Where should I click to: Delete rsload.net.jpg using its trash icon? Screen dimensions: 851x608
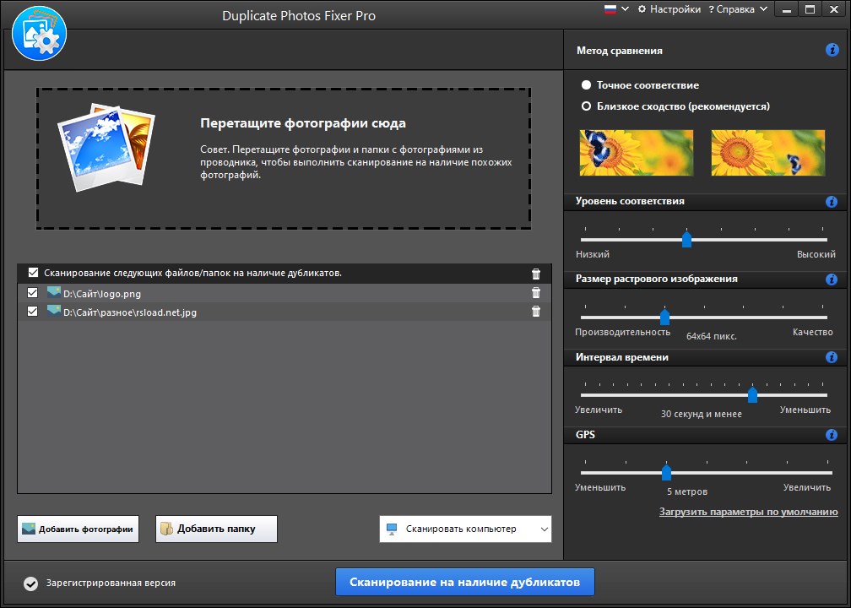pos(534,311)
